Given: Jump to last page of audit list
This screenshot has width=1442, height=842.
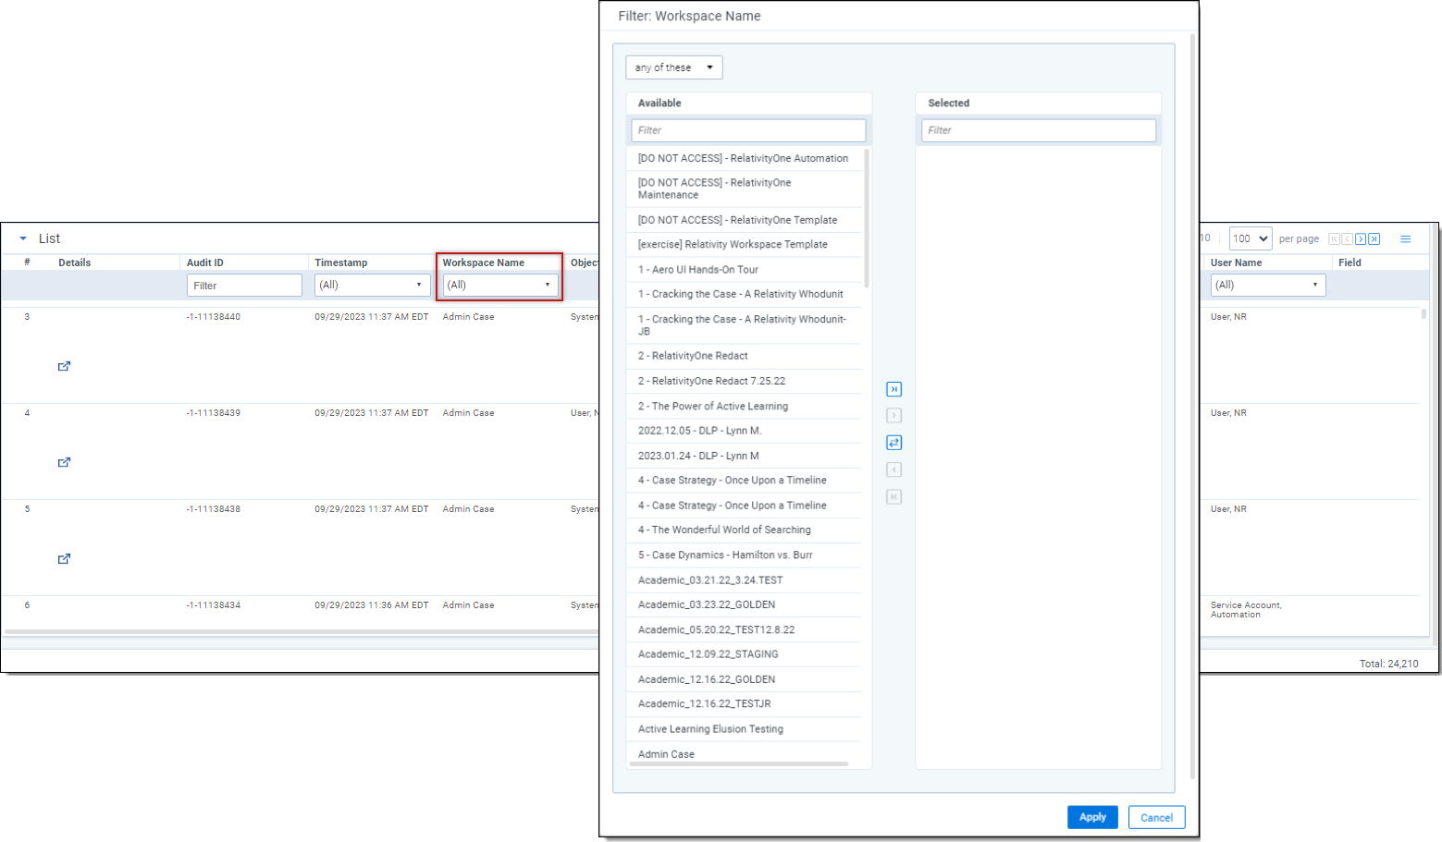Looking at the screenshot, I should pos(1374,239).
